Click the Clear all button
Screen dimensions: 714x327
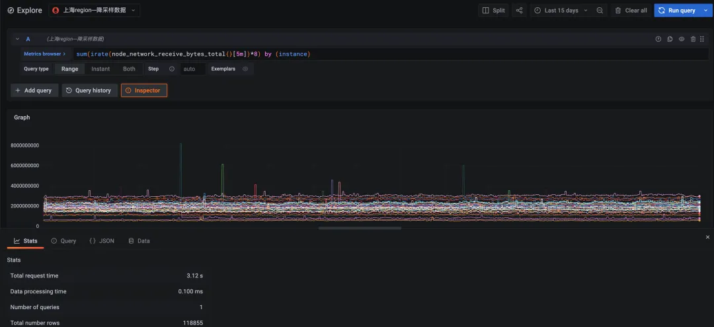click(x=631, y=11)
